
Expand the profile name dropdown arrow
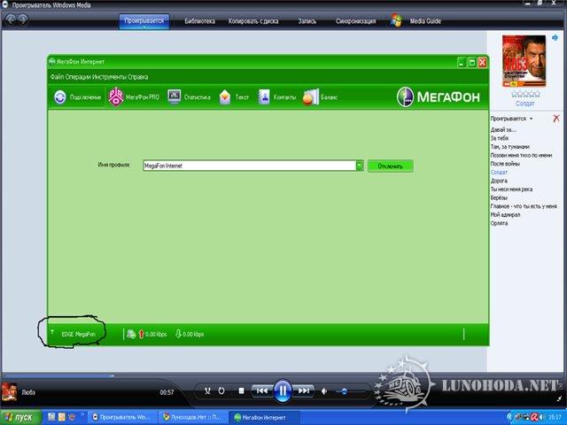(x=360, y=166)
